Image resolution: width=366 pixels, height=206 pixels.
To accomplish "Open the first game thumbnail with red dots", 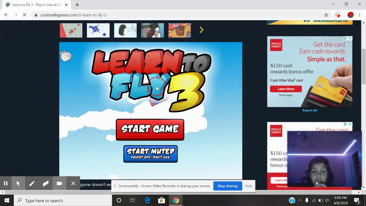I will point(71,30).
